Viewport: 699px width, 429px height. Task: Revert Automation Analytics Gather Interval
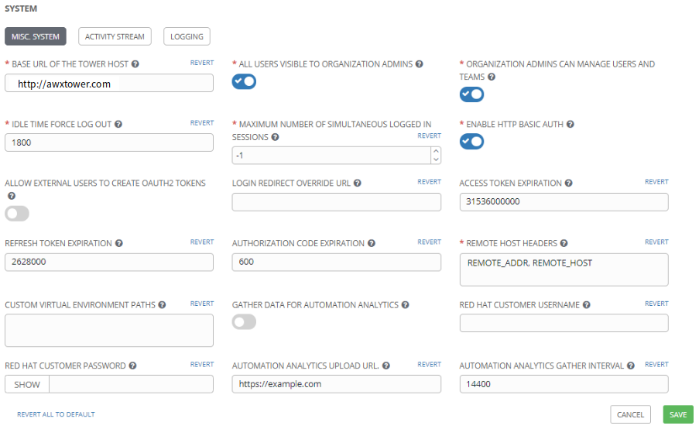point(656,364)
